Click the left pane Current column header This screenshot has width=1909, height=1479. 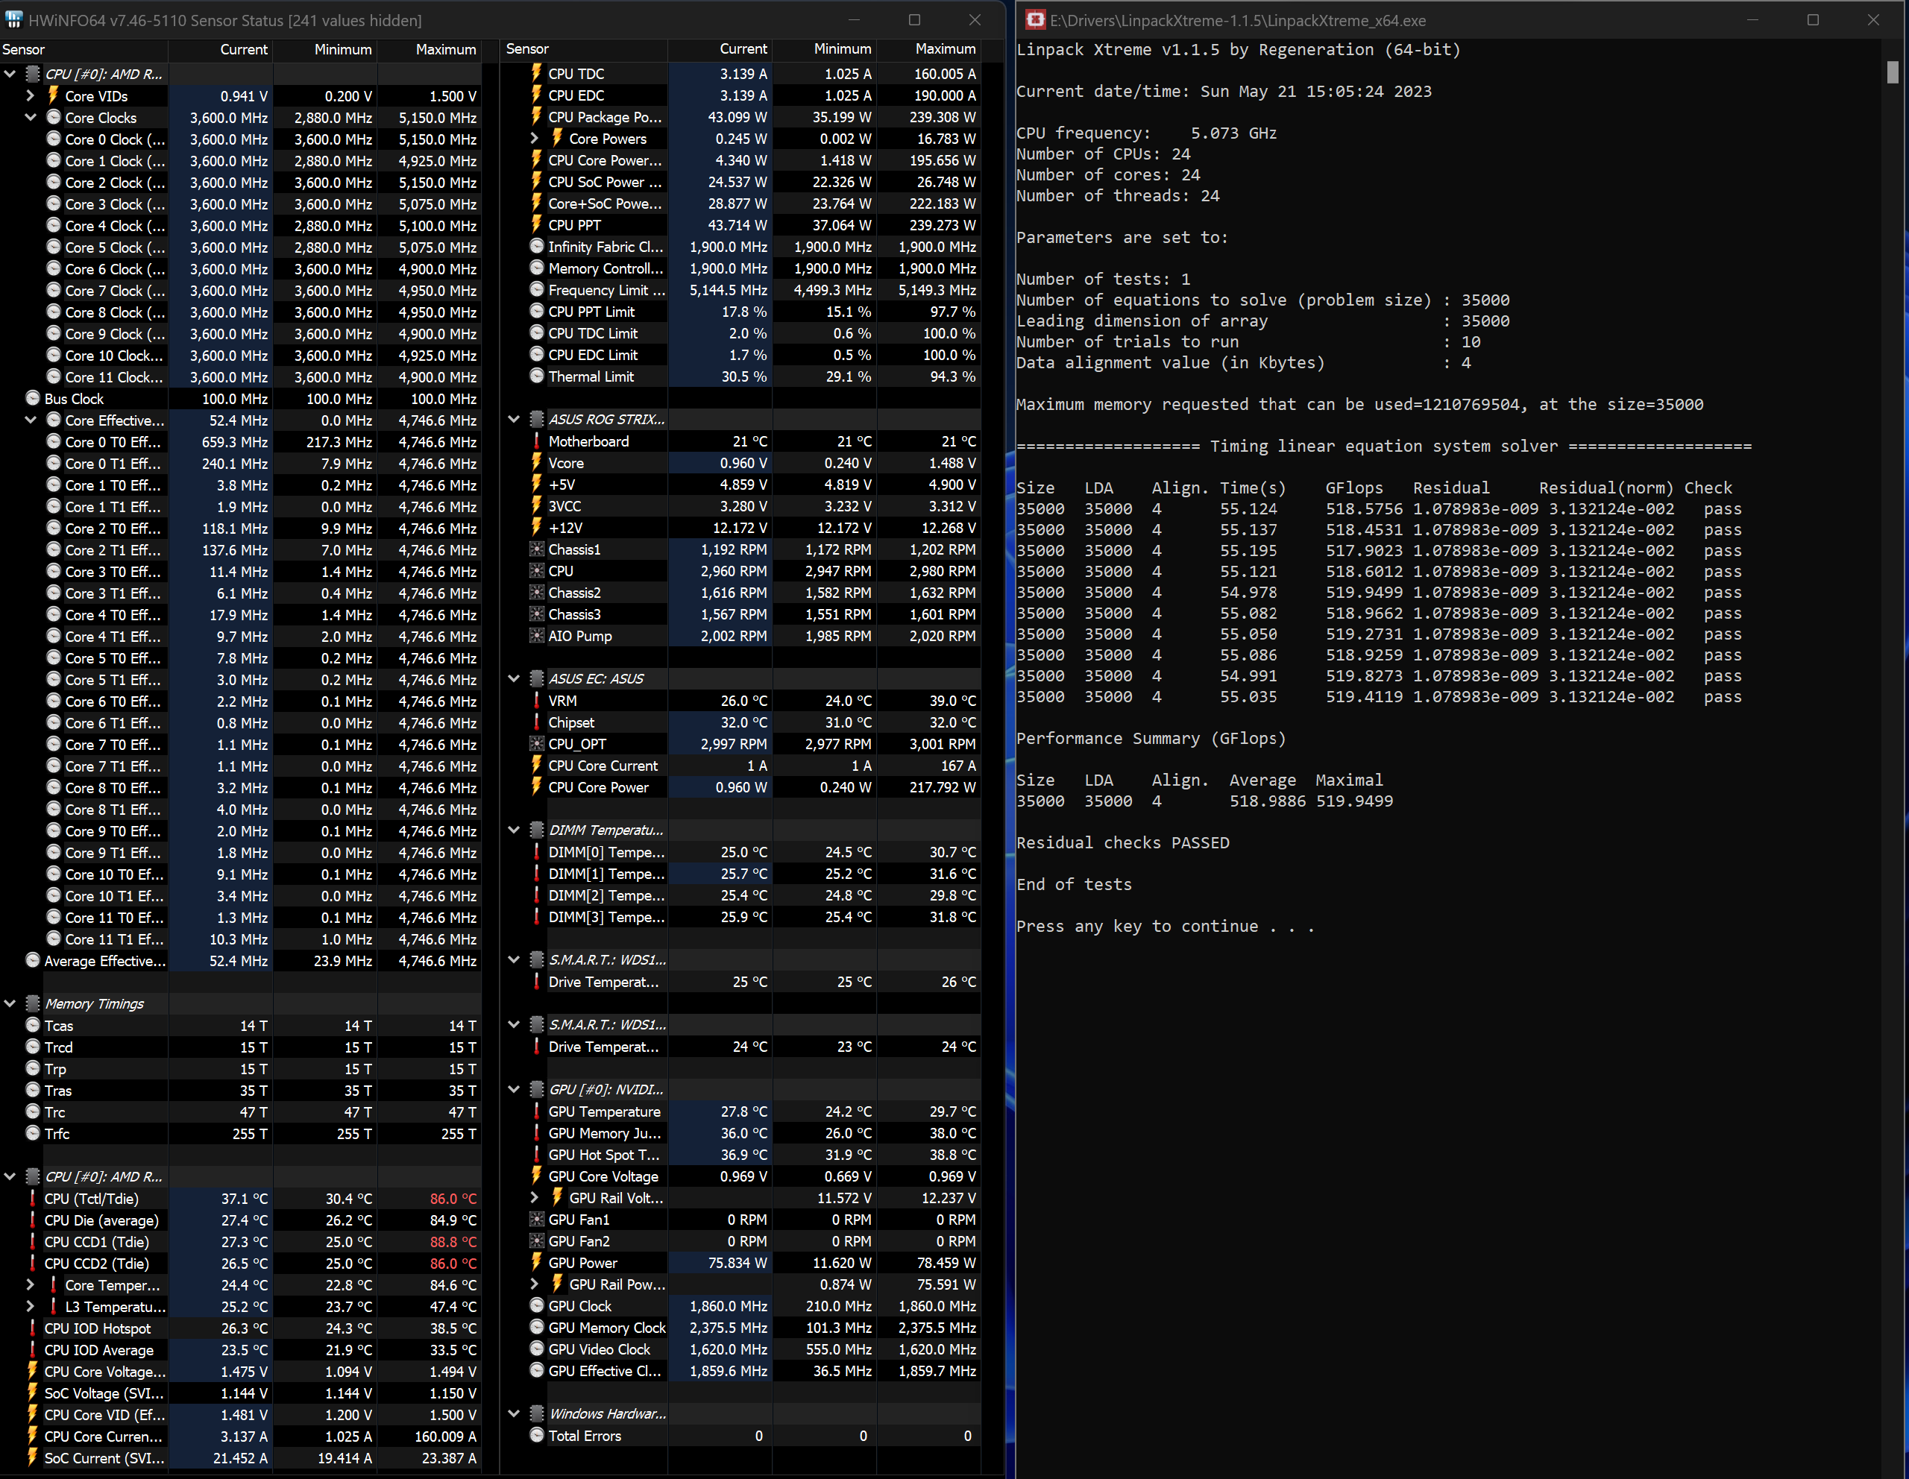click(221, 50)
